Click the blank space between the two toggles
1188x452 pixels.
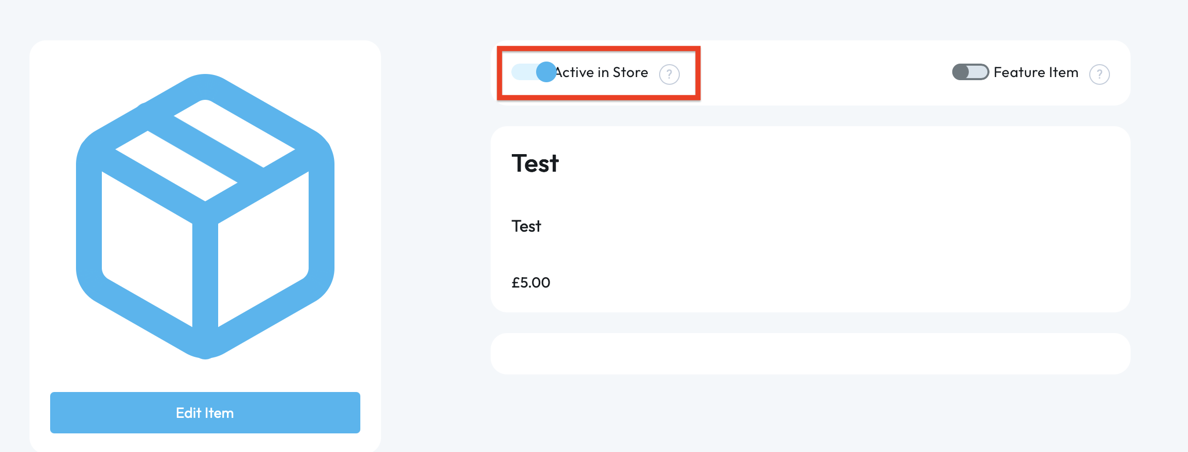click(817, 72)
